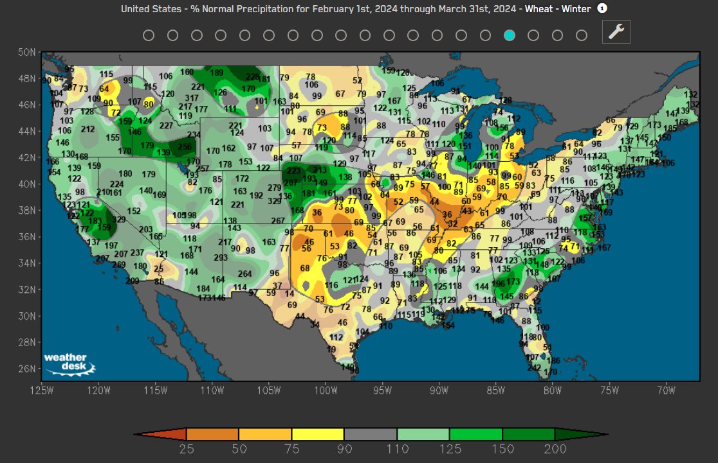Viewport: 718px width, 463px height.
Task: Click the legend value '200'
Action: [x=555, y=449]
